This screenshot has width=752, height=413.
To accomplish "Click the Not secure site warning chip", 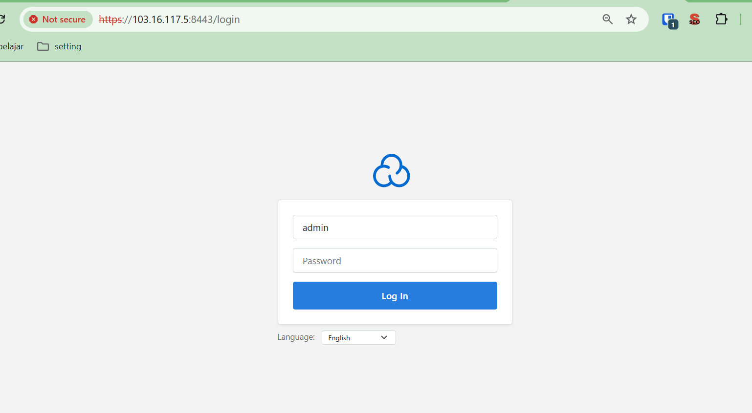I will (58, 20).
